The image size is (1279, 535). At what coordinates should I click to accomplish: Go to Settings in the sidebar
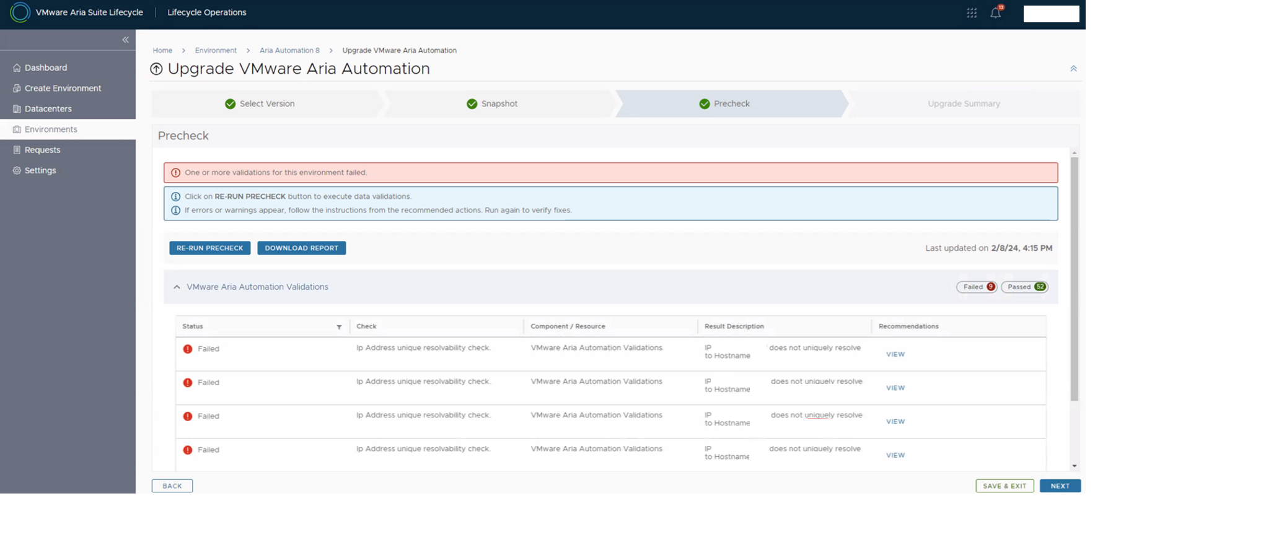[x=40, y=170]
